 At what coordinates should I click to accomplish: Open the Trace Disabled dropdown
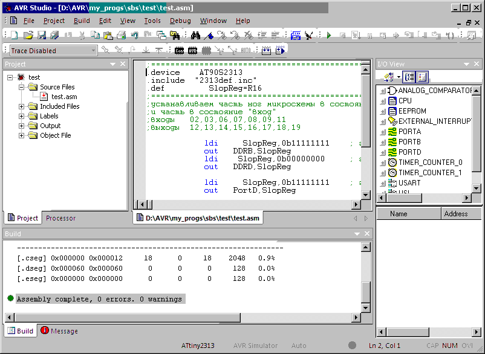point(93,50)
